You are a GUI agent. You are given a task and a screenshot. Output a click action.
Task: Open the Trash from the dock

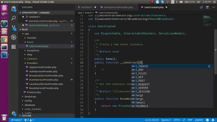click(4, 118)
